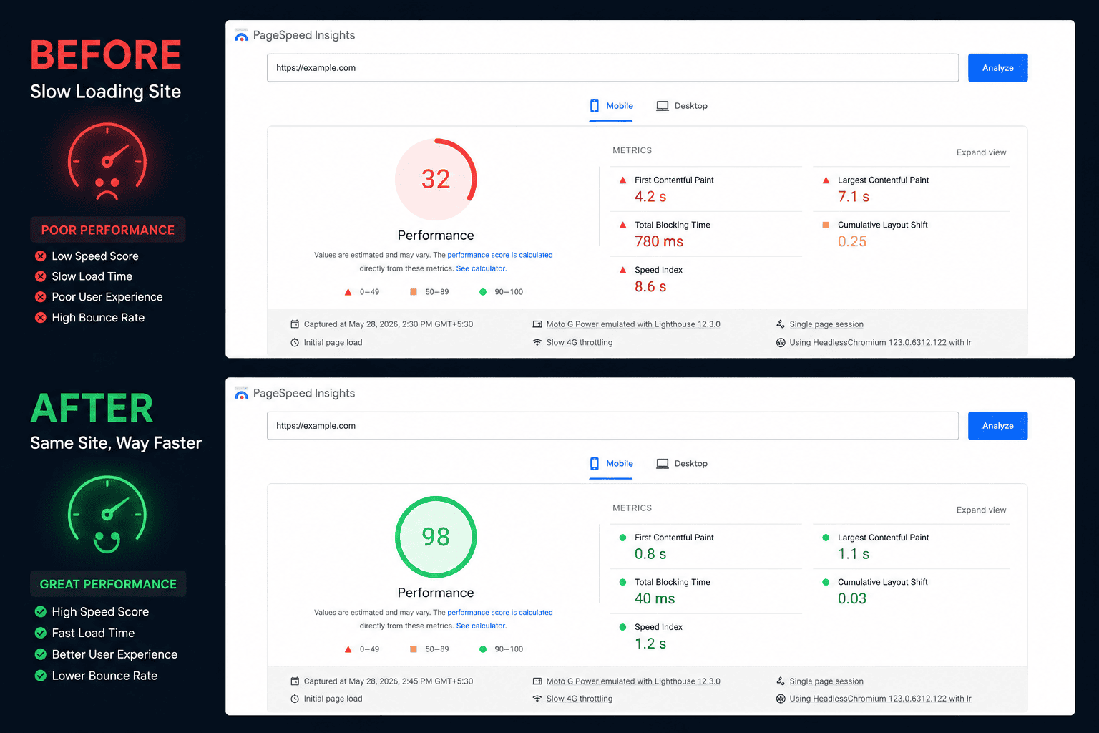Click the Largest Contentful Paint value 7.1 s

coord(854,197)
